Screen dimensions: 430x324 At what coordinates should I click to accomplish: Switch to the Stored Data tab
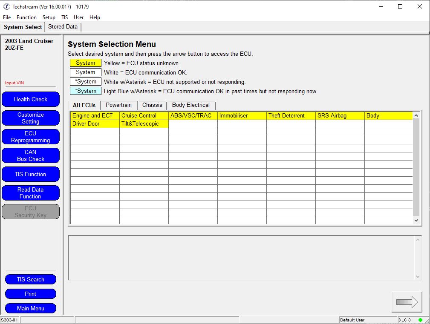(63, 26)
